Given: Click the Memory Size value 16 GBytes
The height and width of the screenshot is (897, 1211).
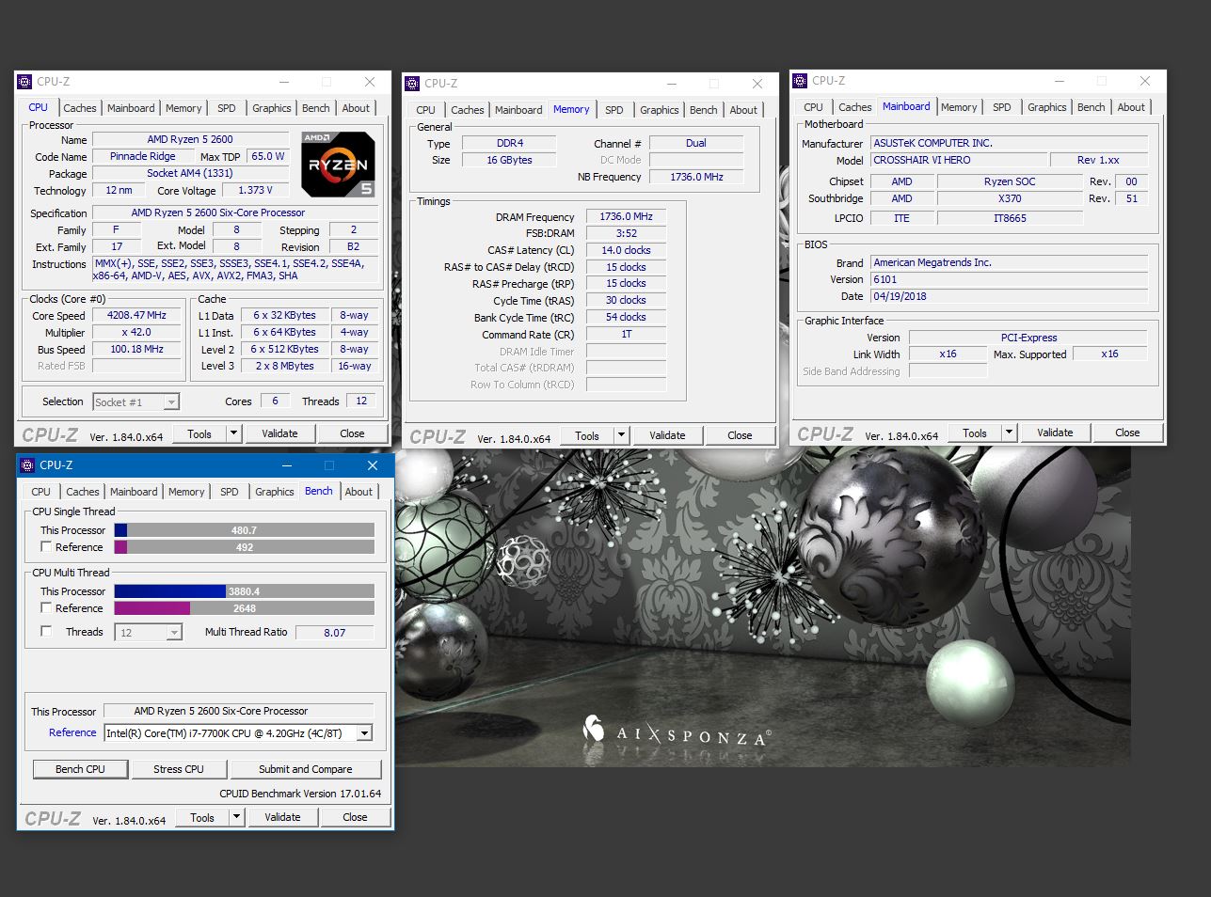Looking at the screenshot, I should click(x=509, y=161).
